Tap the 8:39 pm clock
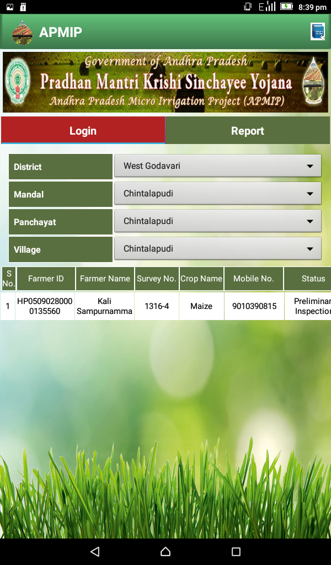 pos(312,7)
